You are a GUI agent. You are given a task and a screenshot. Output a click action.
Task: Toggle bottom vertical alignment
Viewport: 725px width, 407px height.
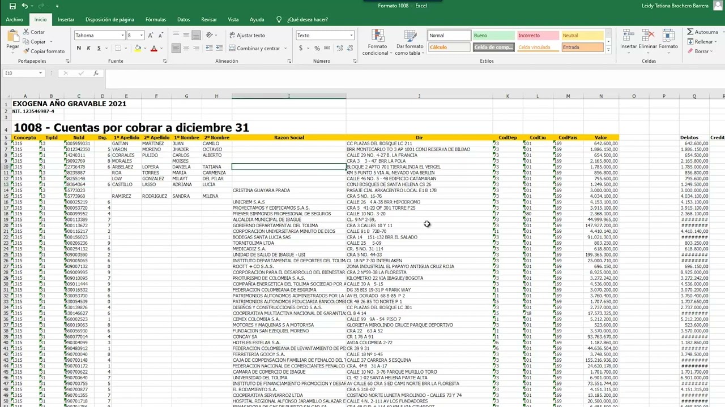195,35
